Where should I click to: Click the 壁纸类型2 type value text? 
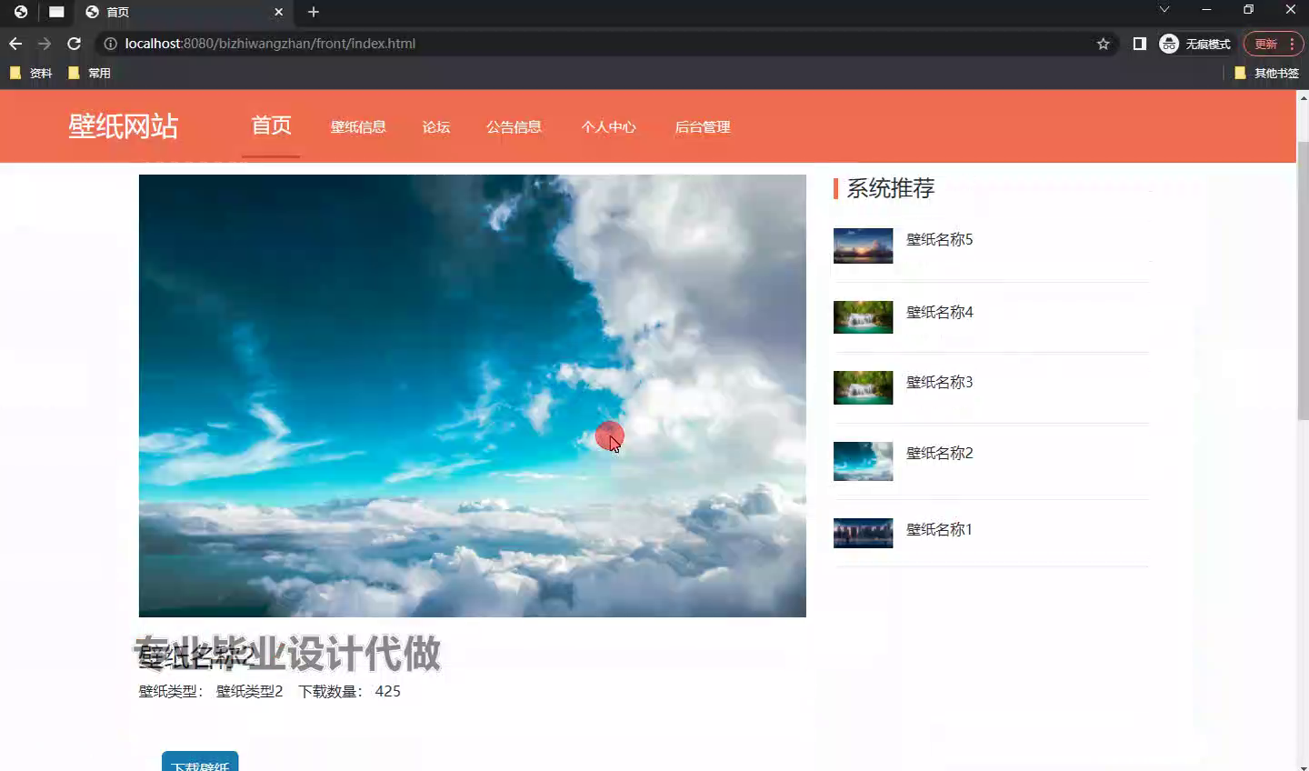pos(250,691)
